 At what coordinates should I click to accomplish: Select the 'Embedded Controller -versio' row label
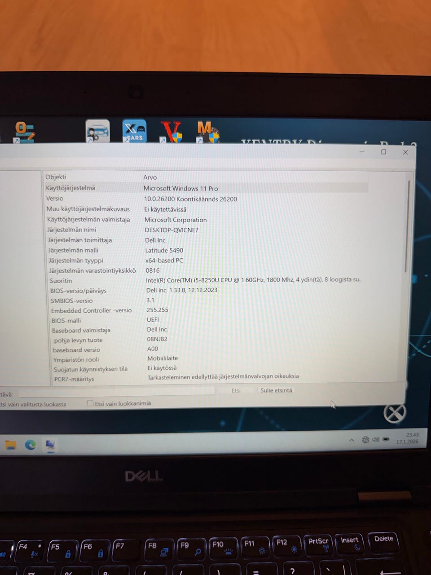point(91,310)
